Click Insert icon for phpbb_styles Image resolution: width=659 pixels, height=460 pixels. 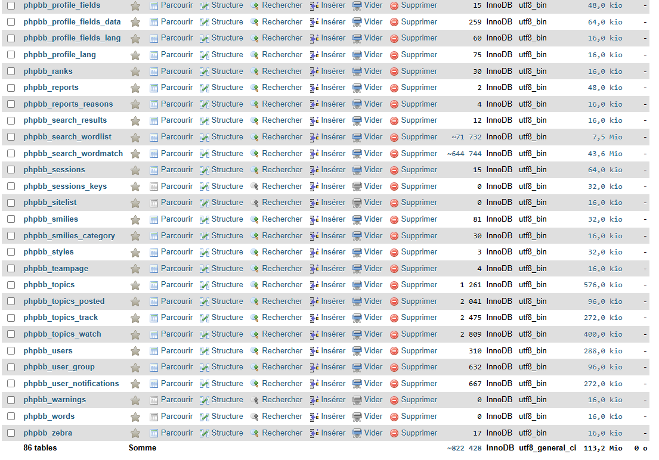(x=314, y=253)
